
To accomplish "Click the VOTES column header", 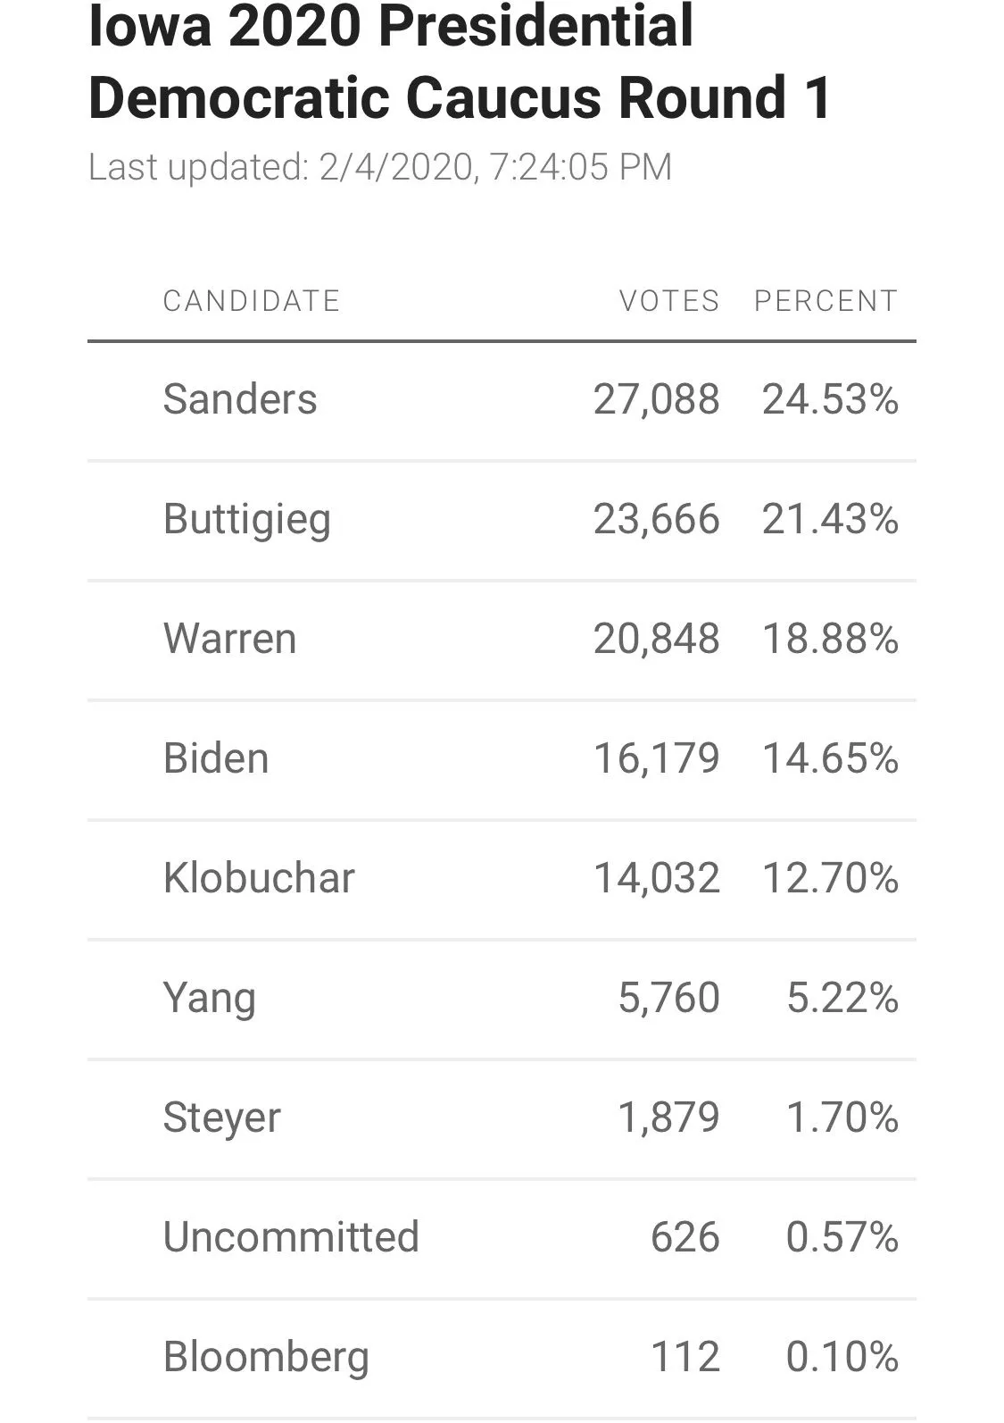I will tap(669, 301).
